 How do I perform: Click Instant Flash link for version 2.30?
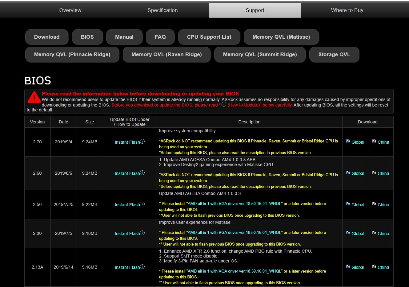(x=127, y=234)
